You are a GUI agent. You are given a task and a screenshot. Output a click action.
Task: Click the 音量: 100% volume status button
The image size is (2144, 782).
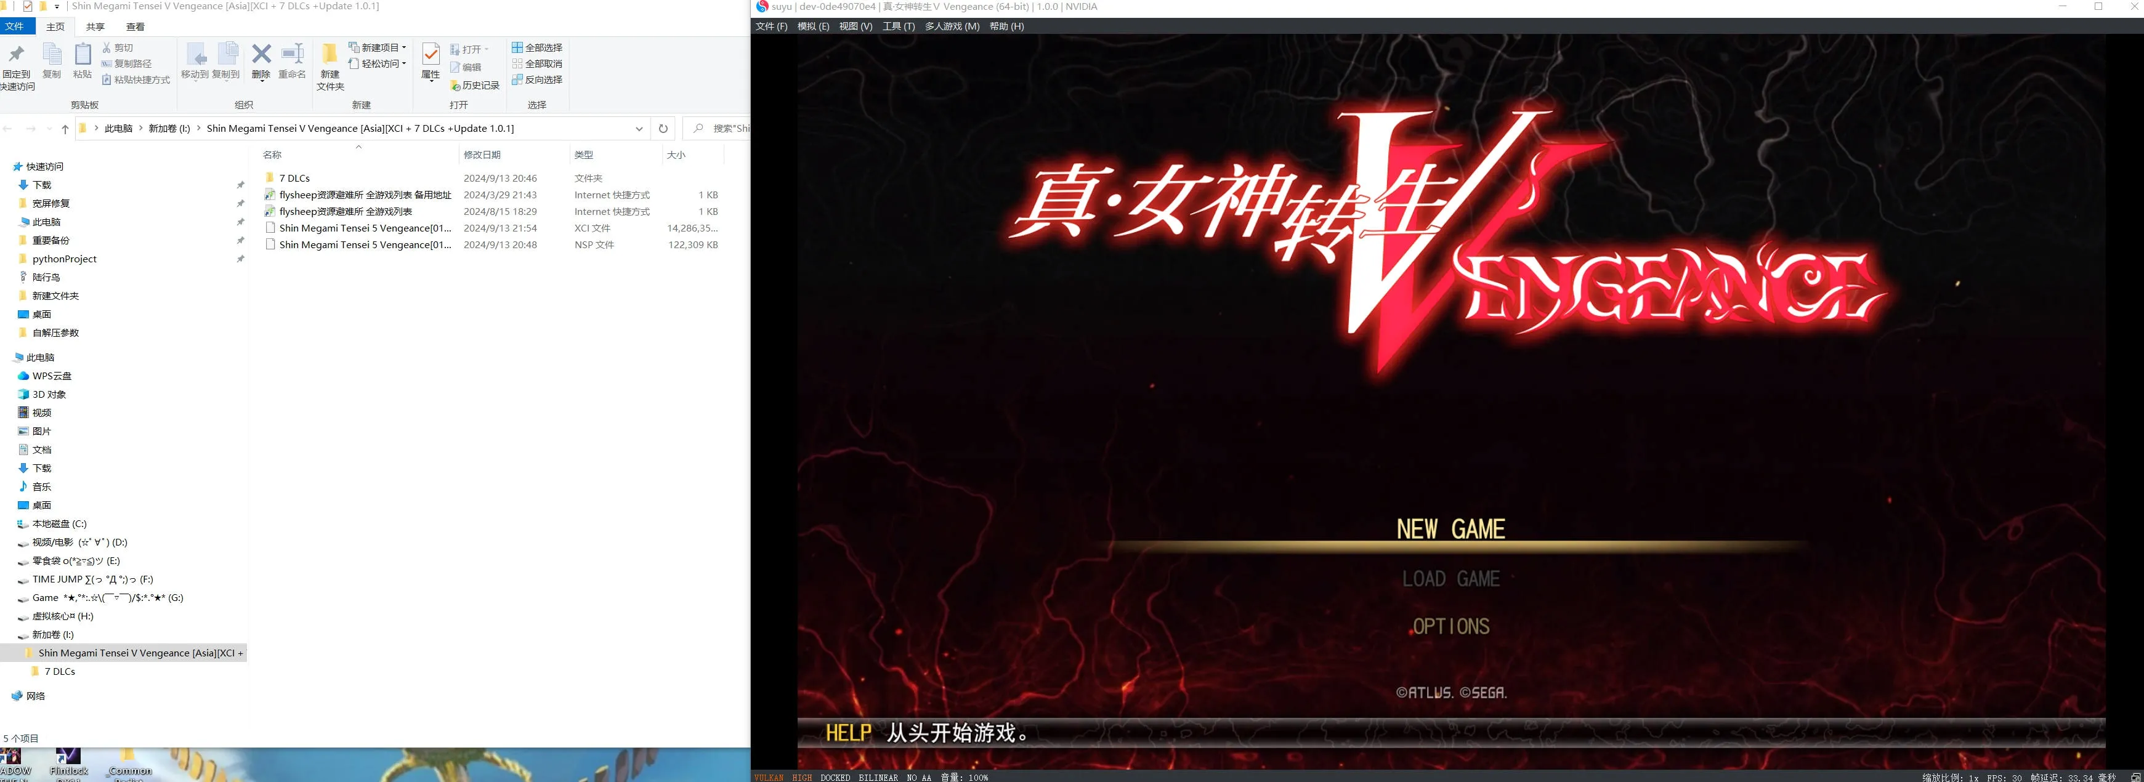[x=964, y=777]
